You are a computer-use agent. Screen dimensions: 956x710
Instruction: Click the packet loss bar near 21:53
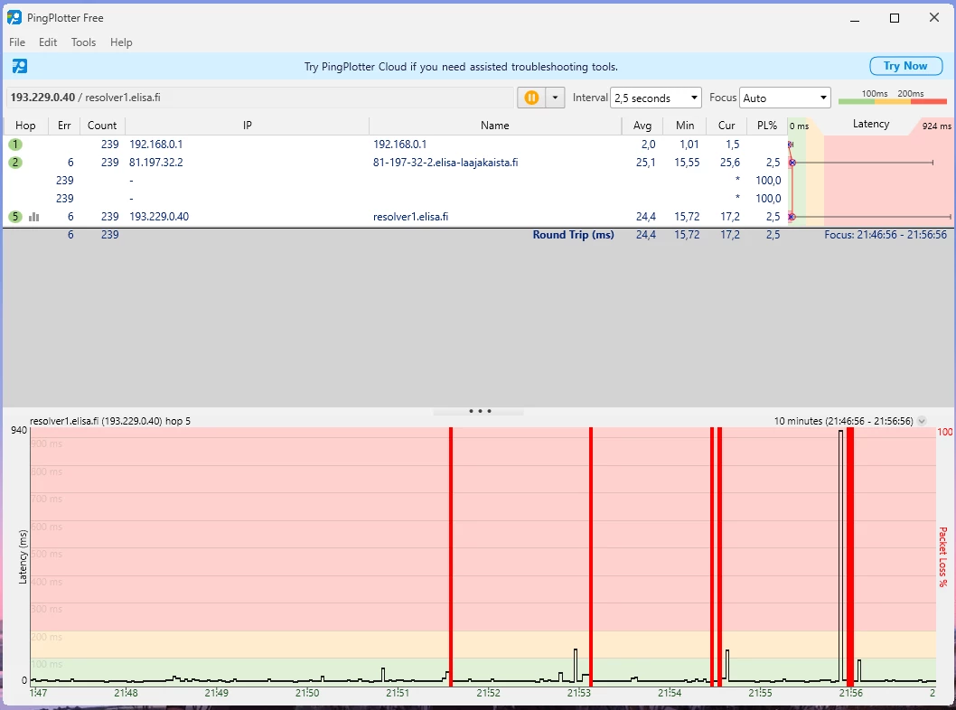(x=591, y=556)
